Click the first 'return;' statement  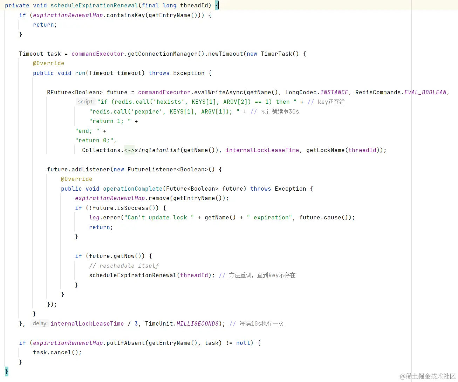[45, 25]
